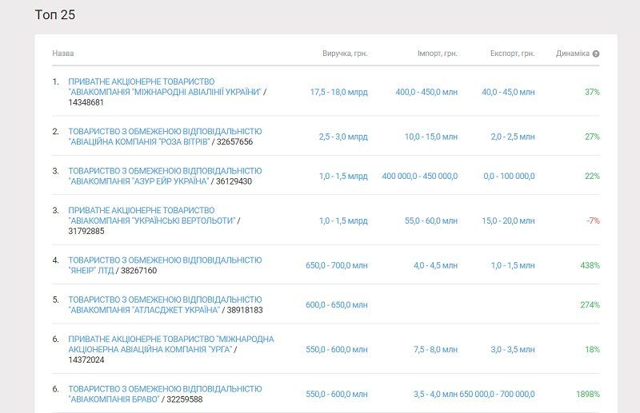Click the 37% dynamics value
The height and width of the screenshot is (413, 640).
pos(592,92)
